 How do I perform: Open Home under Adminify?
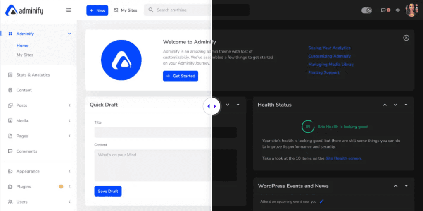[x=22, y=46]
